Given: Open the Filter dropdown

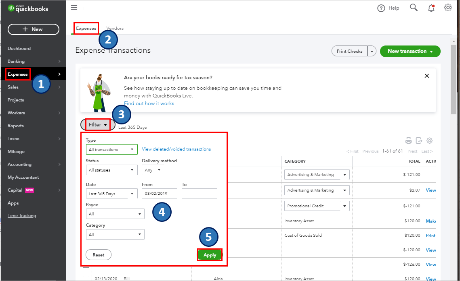Looking at the screenshot, I should click(98, 125).
